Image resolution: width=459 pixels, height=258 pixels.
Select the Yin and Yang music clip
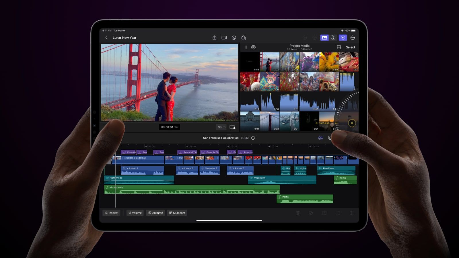tap(192, 189)
